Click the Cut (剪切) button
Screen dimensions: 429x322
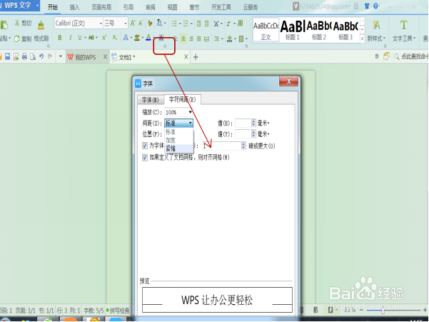23,24
